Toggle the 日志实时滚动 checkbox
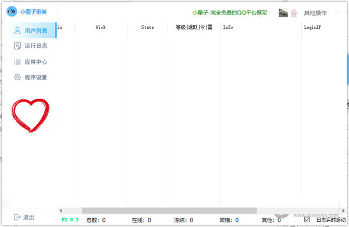The width and height of the screenshot is (349, 227). pyautogui.click(x=307, y=219)
